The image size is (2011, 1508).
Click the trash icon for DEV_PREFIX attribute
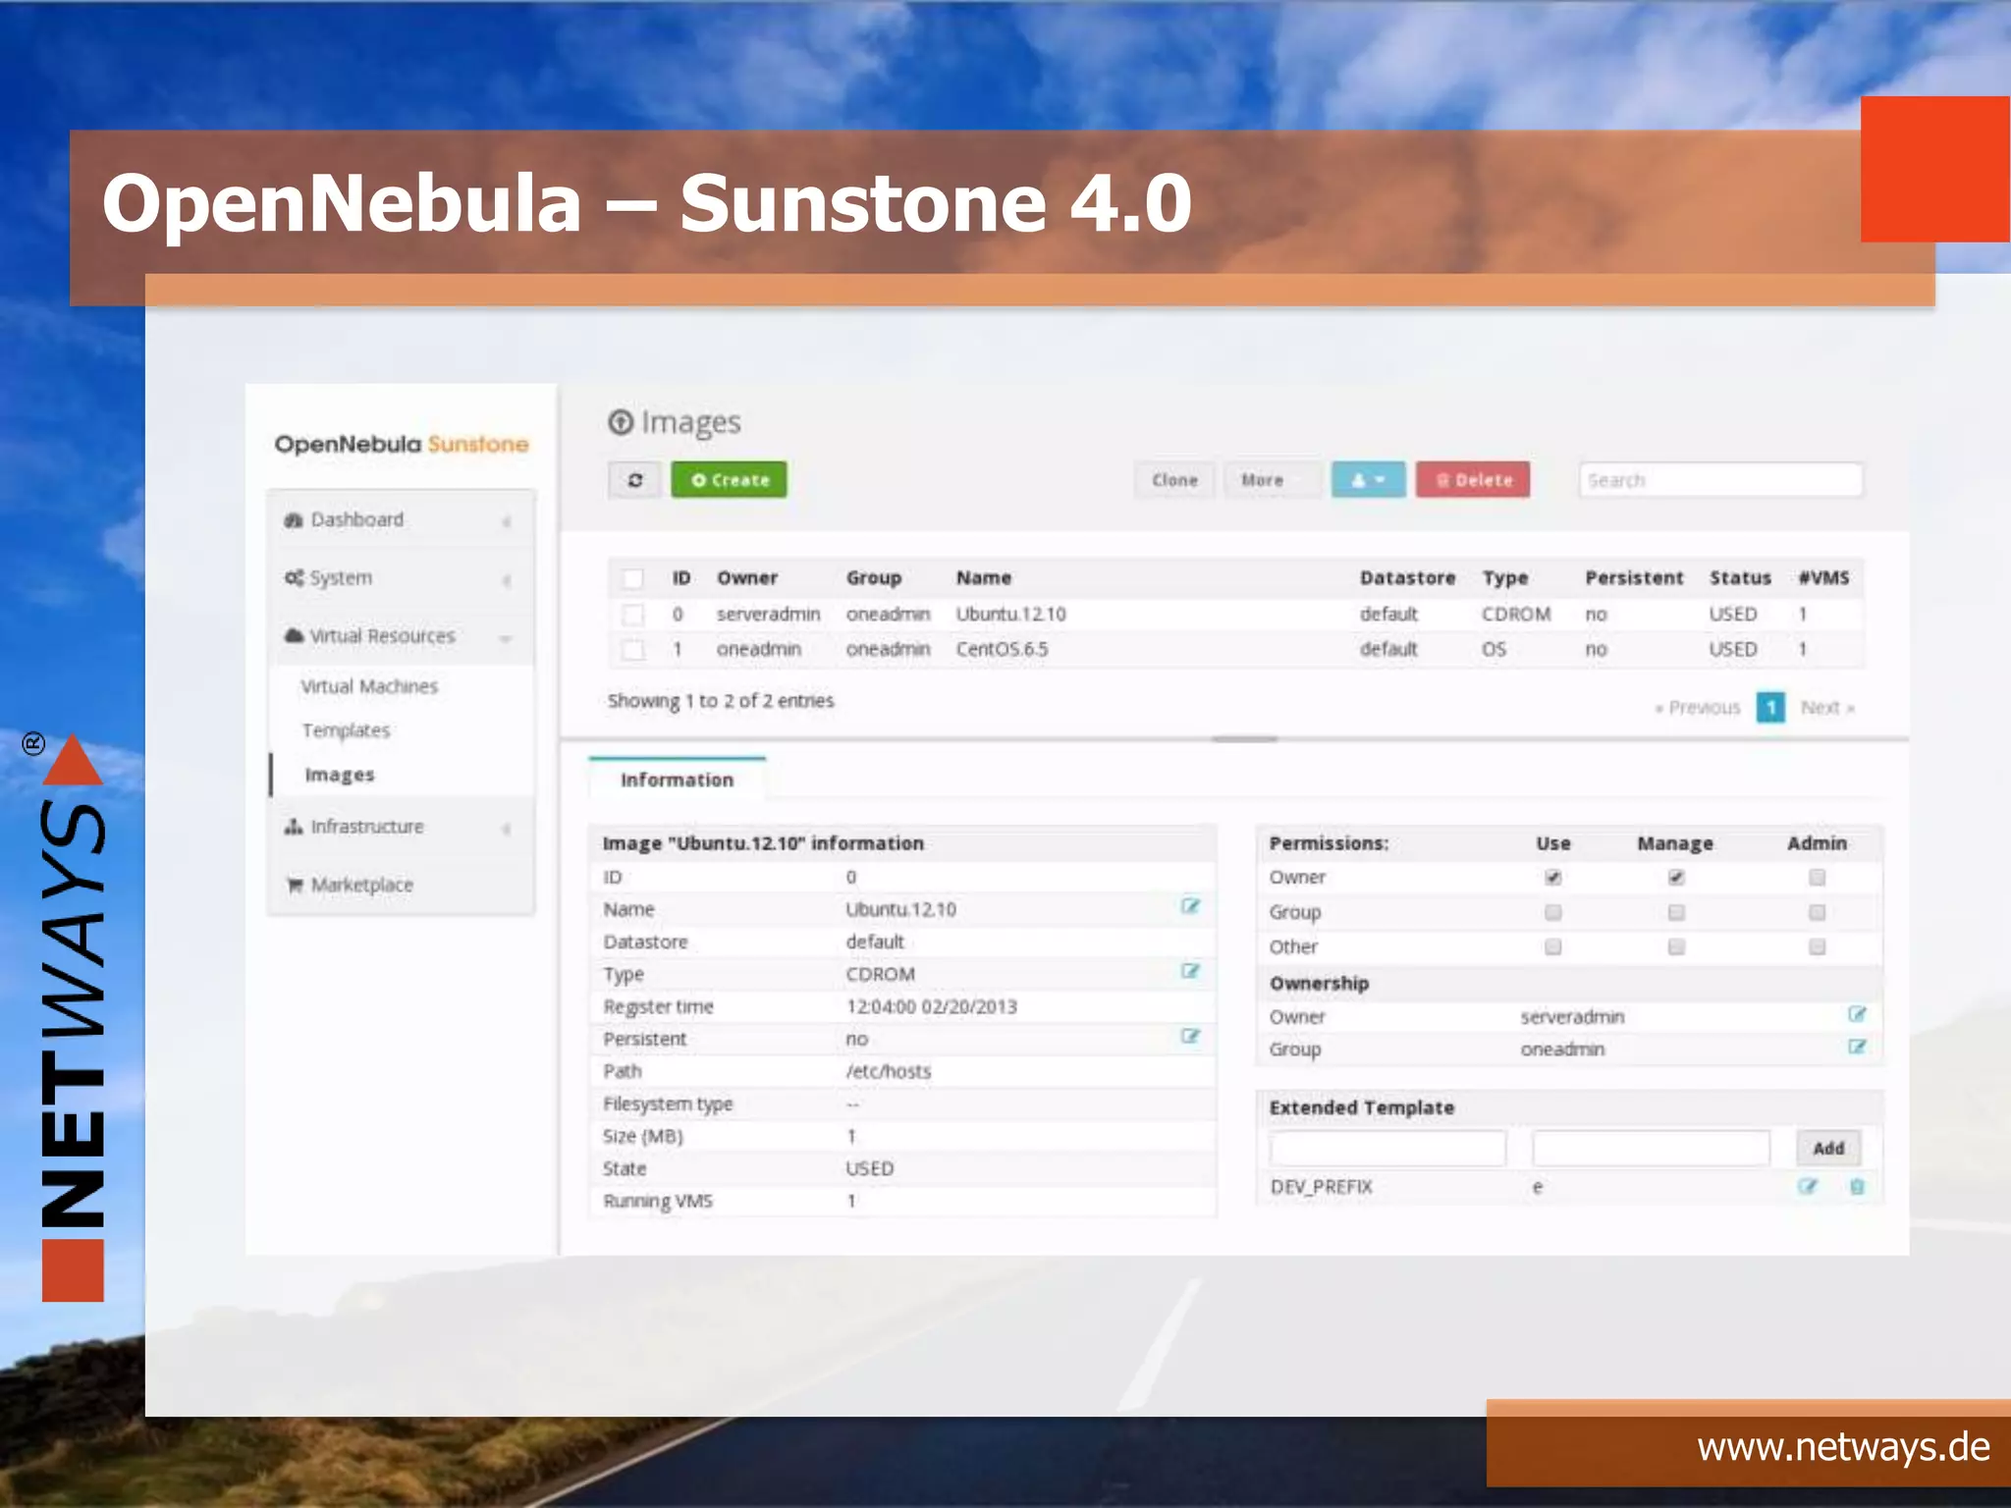pyautogui.click(x=1857, y=1186)
